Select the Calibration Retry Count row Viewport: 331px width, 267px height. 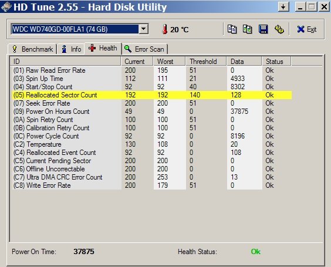[x=152, y=128]
